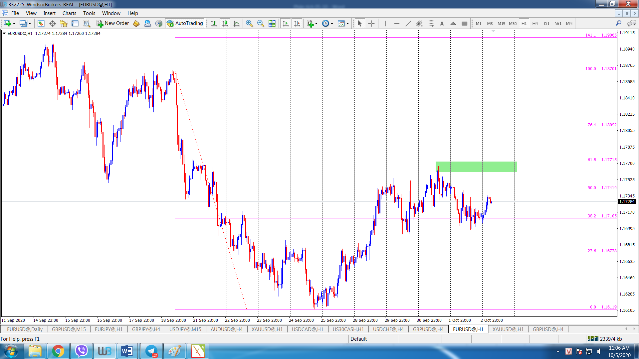Open the search magnifier icon
Image resolution: width=639 pixels, height=359 pixels.
(618, 23)
